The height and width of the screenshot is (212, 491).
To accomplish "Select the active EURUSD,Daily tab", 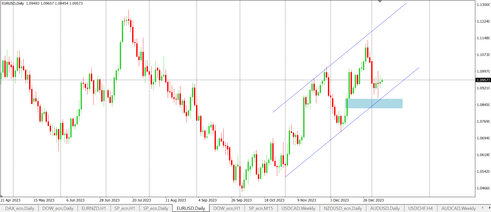I will (x=191, y=208).
